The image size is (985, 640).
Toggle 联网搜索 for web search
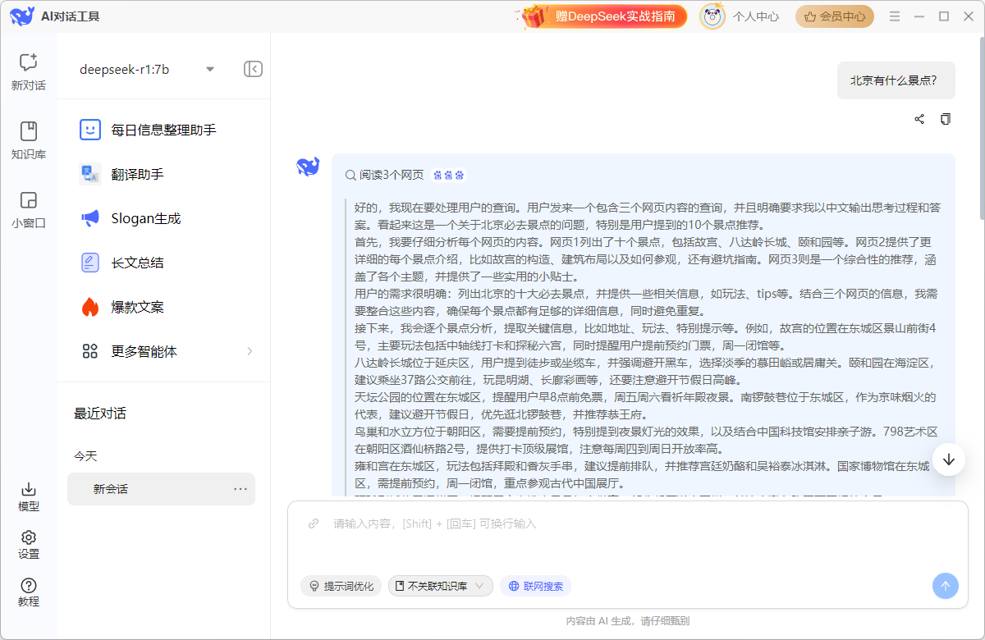coord(535,586)
